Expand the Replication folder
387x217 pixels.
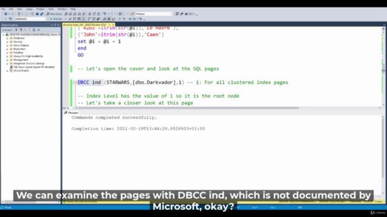point(7,49)
